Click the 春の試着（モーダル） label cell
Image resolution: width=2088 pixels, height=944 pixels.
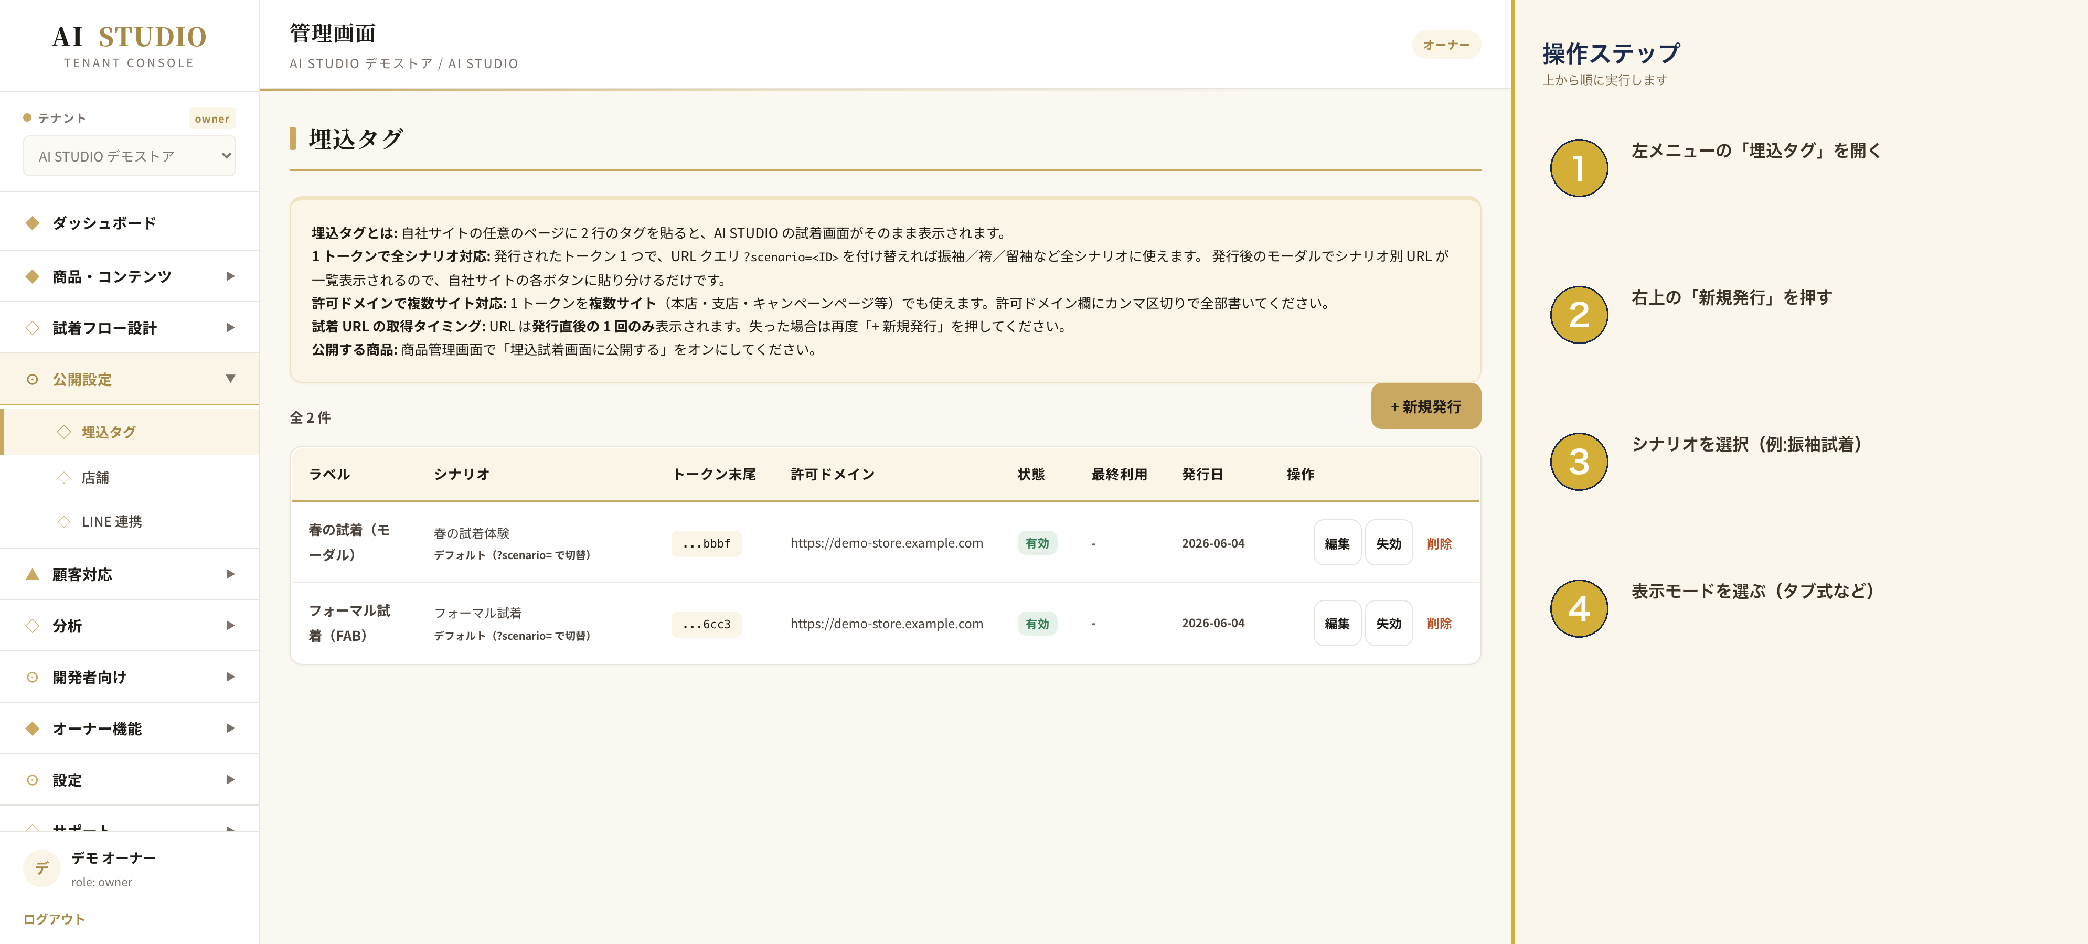349,542
